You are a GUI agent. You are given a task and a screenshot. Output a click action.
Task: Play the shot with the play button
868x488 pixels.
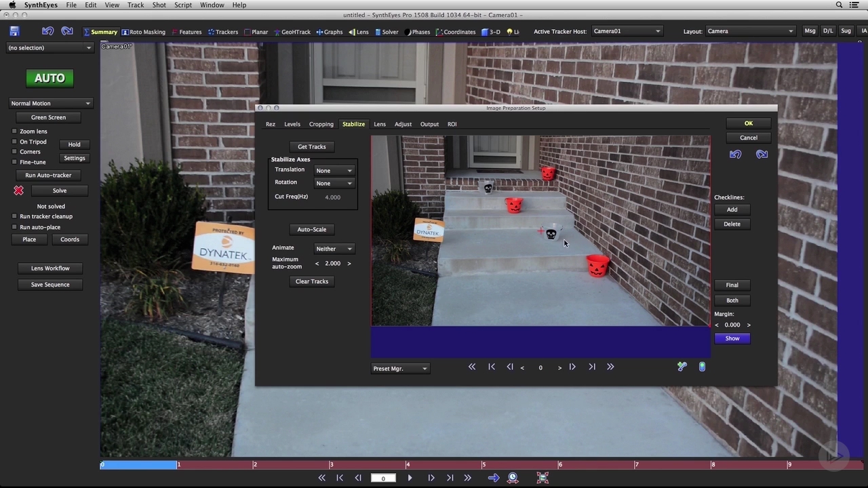[x=410, y=478]
